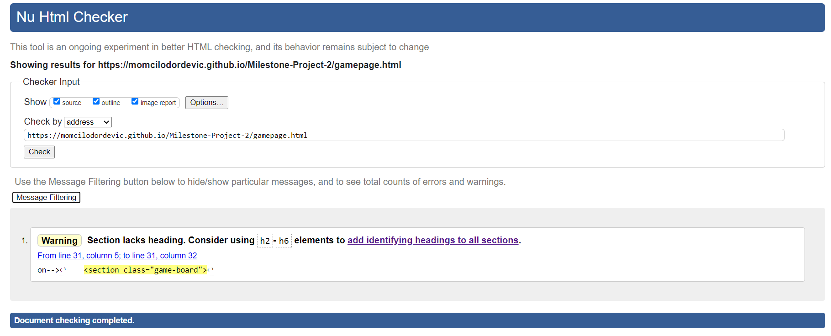Click the Document checking completed banner
This screenshot has height=336, width=831.
pyautogui.click(x=74, y=320)
